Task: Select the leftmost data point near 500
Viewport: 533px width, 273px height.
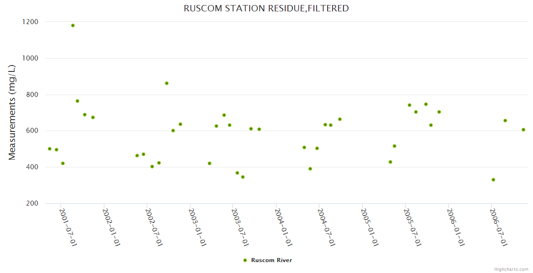Action: [50, 149]
